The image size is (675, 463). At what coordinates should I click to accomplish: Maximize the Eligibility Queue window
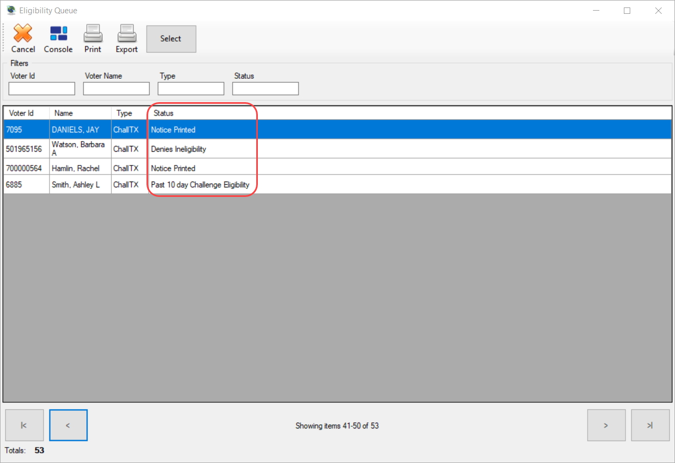coord(627,11)
